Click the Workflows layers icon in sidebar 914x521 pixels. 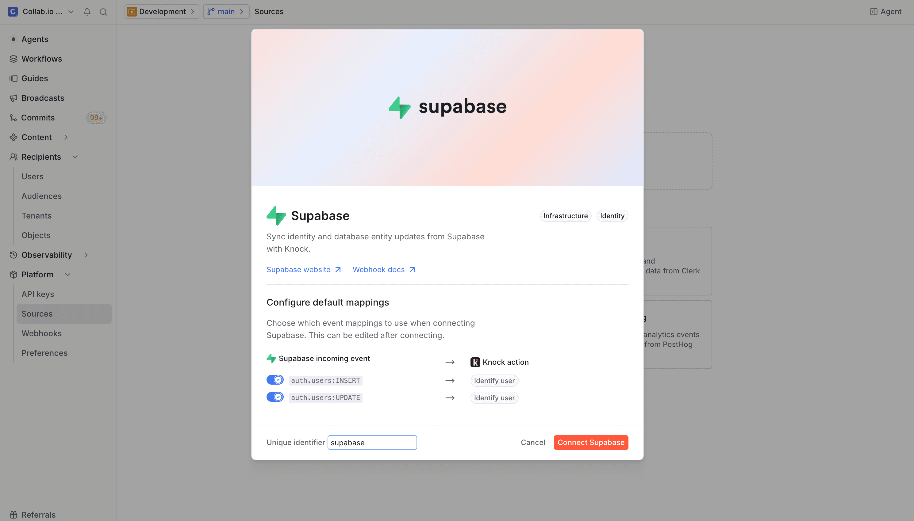coord(13,59)
